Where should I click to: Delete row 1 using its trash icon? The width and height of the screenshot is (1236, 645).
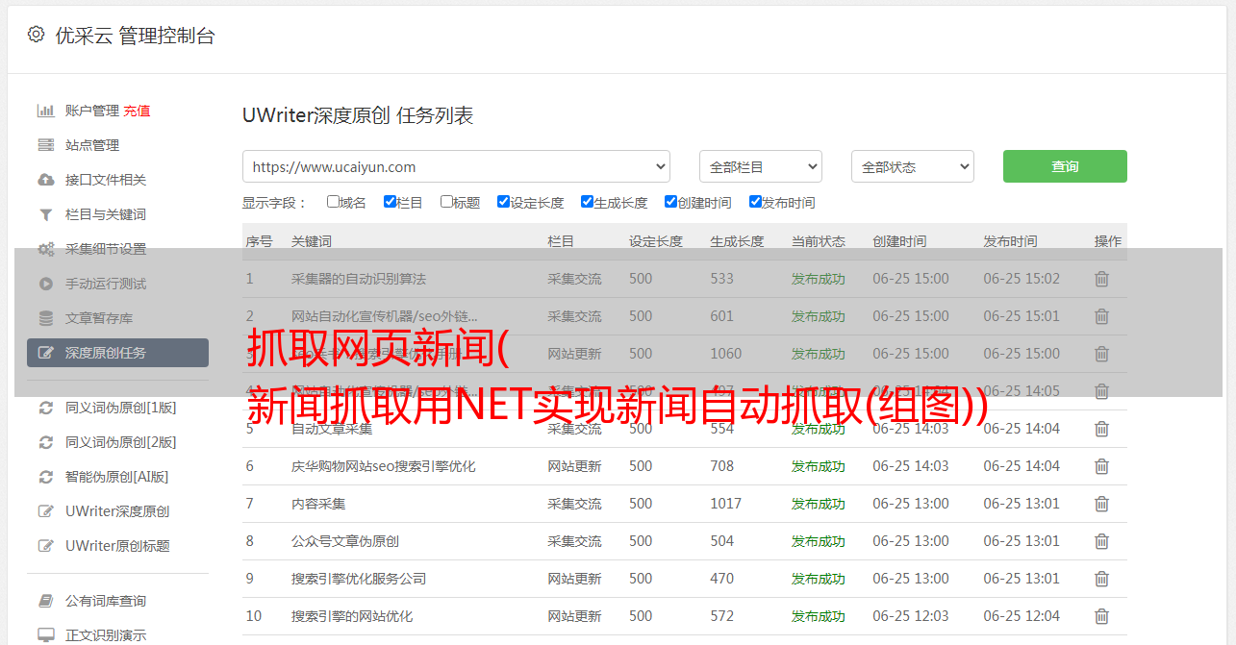click(x=1101, y=279)
